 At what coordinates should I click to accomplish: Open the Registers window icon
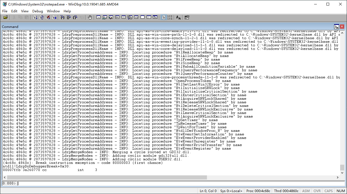[x=117, y=17]
